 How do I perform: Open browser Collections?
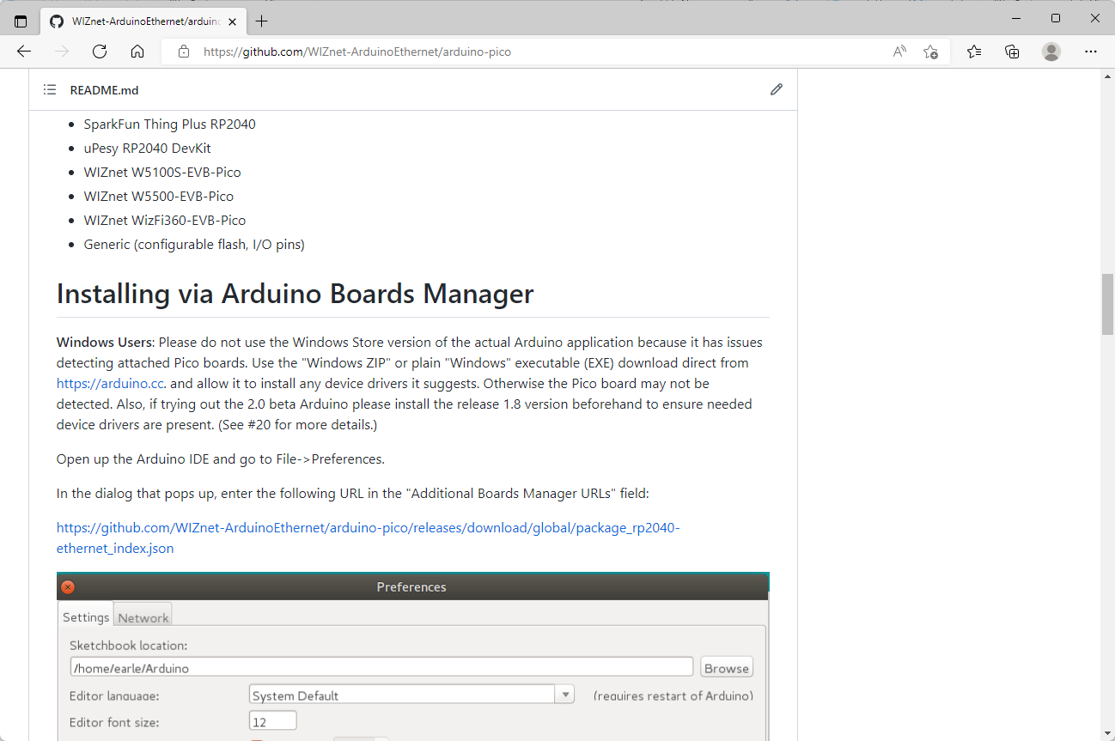(x=1012, y=52)
